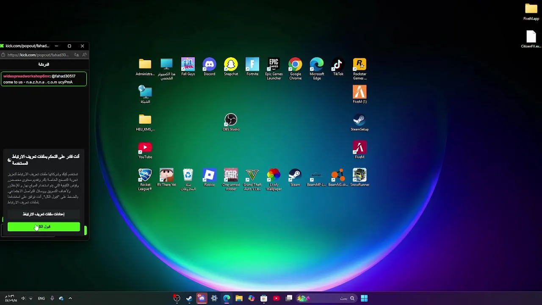Select the One-armed robber desktop icon
Image resolution: width=542 pixels, height=305 pixels.
pyautogui.click(x=231, y=180)
